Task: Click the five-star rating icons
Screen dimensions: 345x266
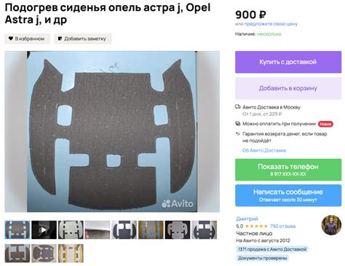Action: point(256,226)
